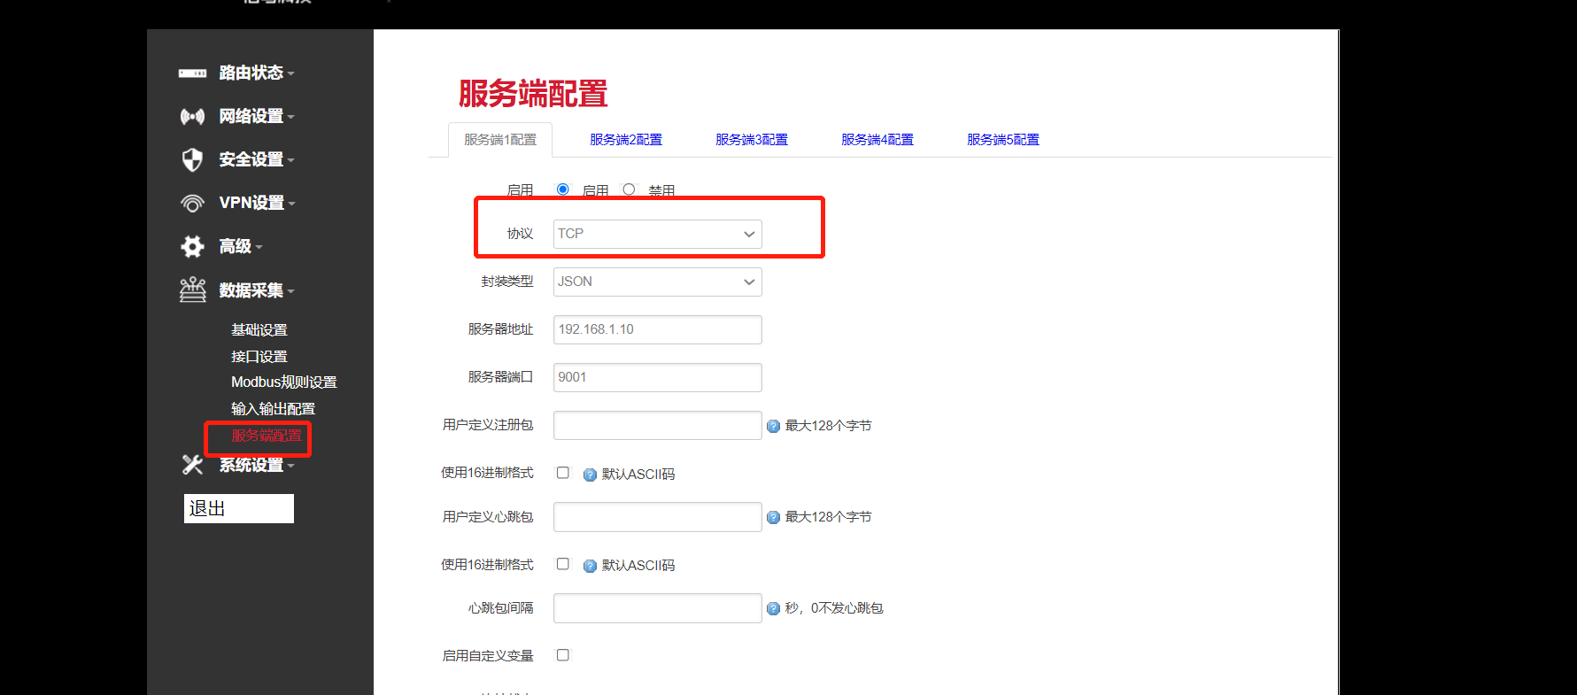This screenshot has width=1577, height=695.
Task: Open the Modbus规则设置 sidebar link
Action: coord(283,382)
